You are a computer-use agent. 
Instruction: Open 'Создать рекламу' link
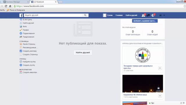[x=30, y=51]
